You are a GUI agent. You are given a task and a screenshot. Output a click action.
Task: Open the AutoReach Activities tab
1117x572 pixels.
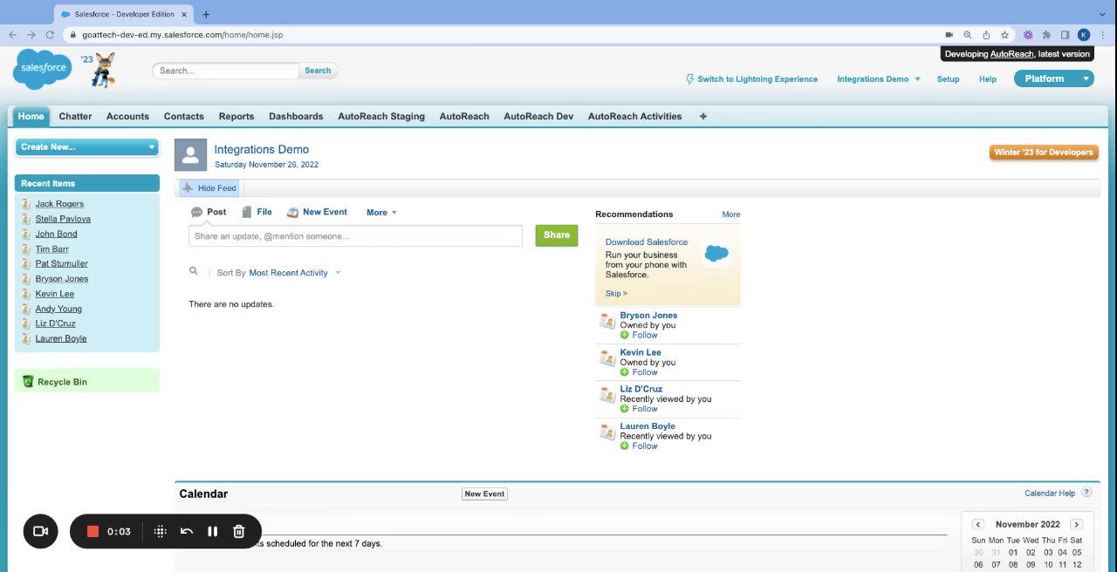635,116
